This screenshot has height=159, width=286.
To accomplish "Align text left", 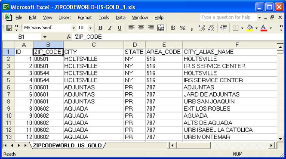I will point(131,28).
